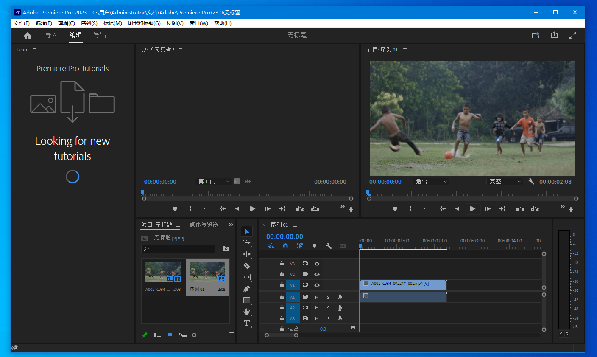597x357 pixels.
Task: Open the Workspaces icon in header
Action: pyautogui.click(x=536, y=35)
